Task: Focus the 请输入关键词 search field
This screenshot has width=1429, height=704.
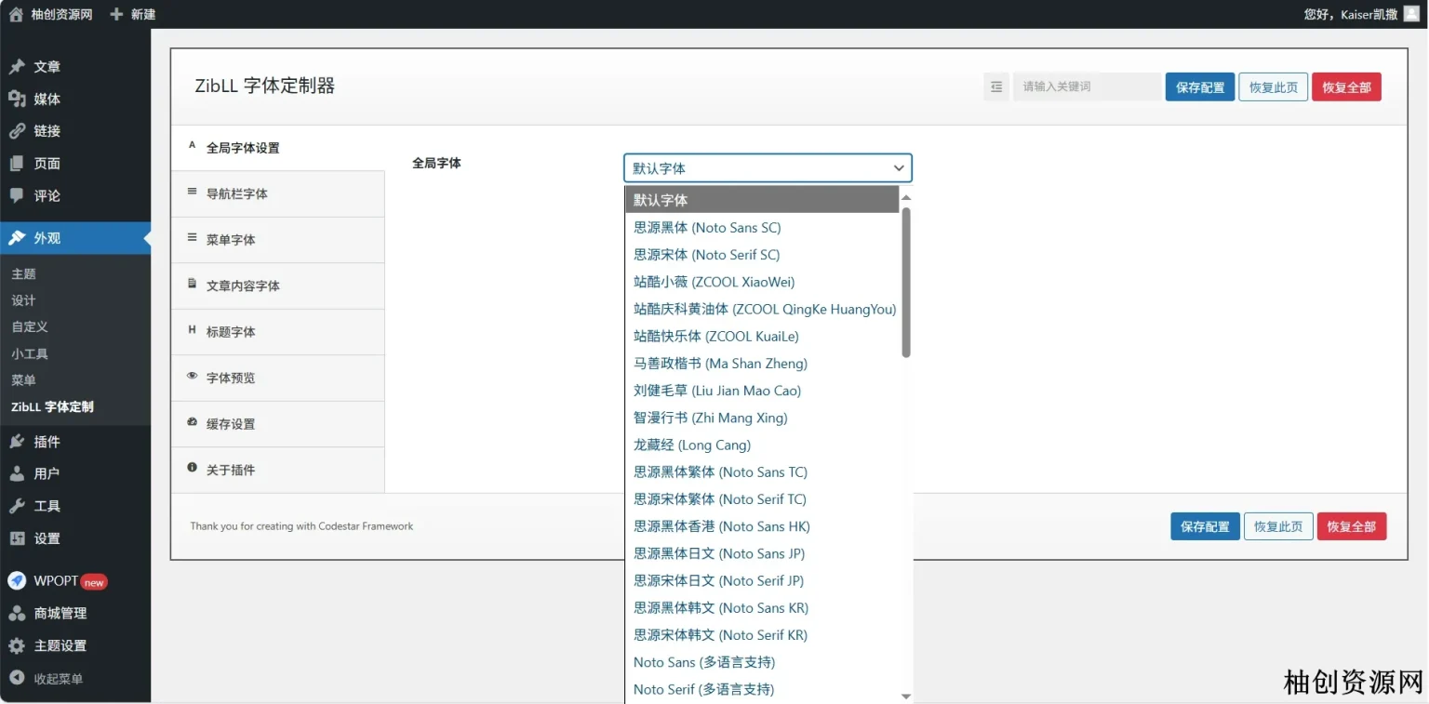Action: pyautogui.click(x=1085, y=86)
